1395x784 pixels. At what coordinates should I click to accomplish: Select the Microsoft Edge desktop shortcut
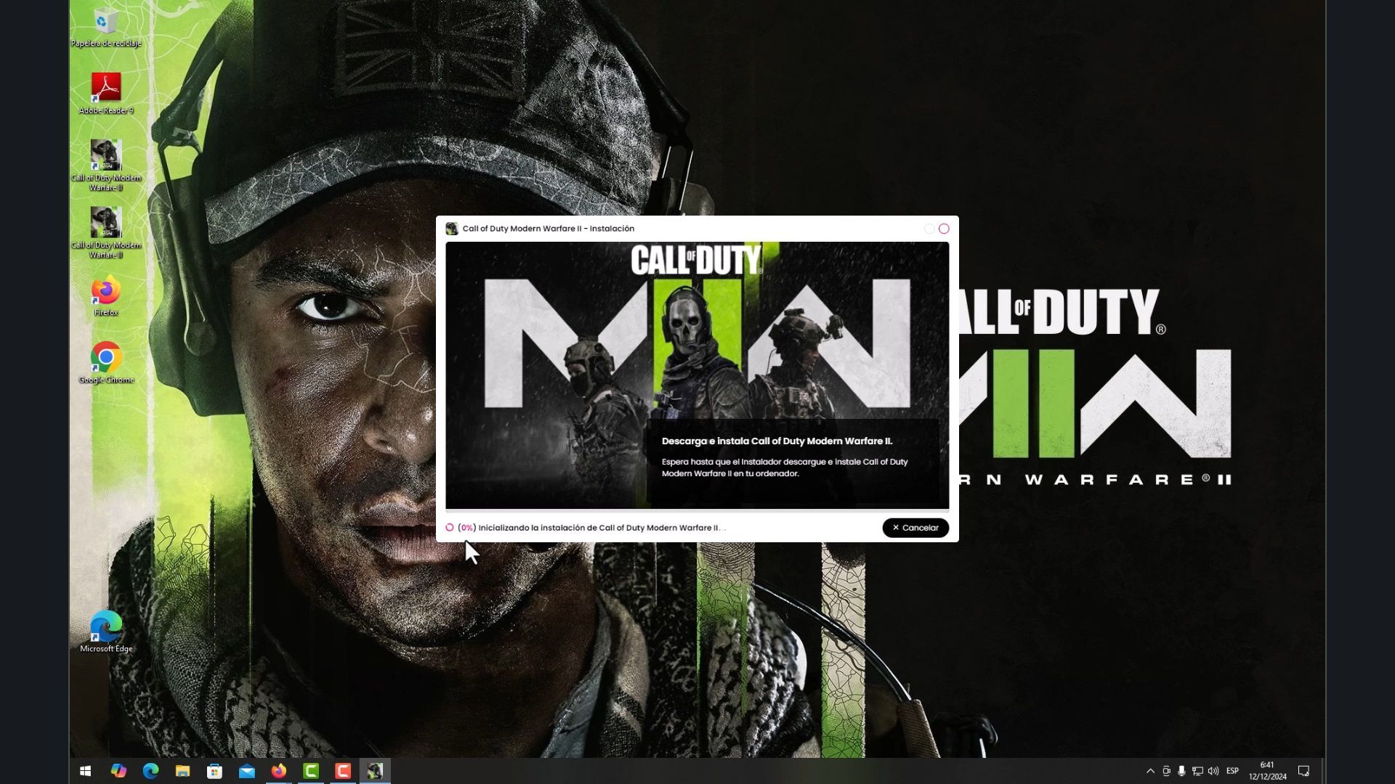coord(106,632)
